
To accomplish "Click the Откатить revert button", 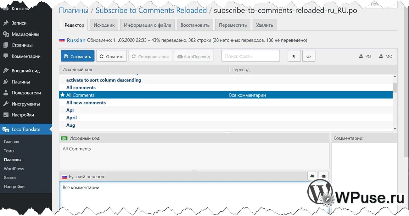I will click(x=111, y=56).
